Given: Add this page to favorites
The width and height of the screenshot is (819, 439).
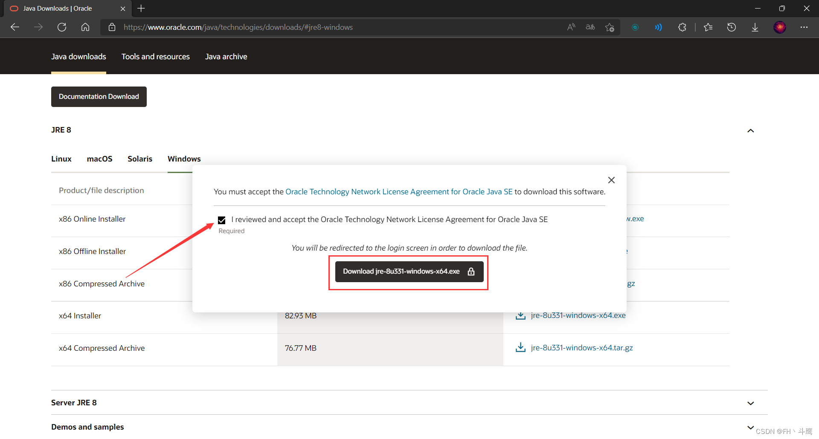Looking at the screenshot, I should click(x=610, y=27).
